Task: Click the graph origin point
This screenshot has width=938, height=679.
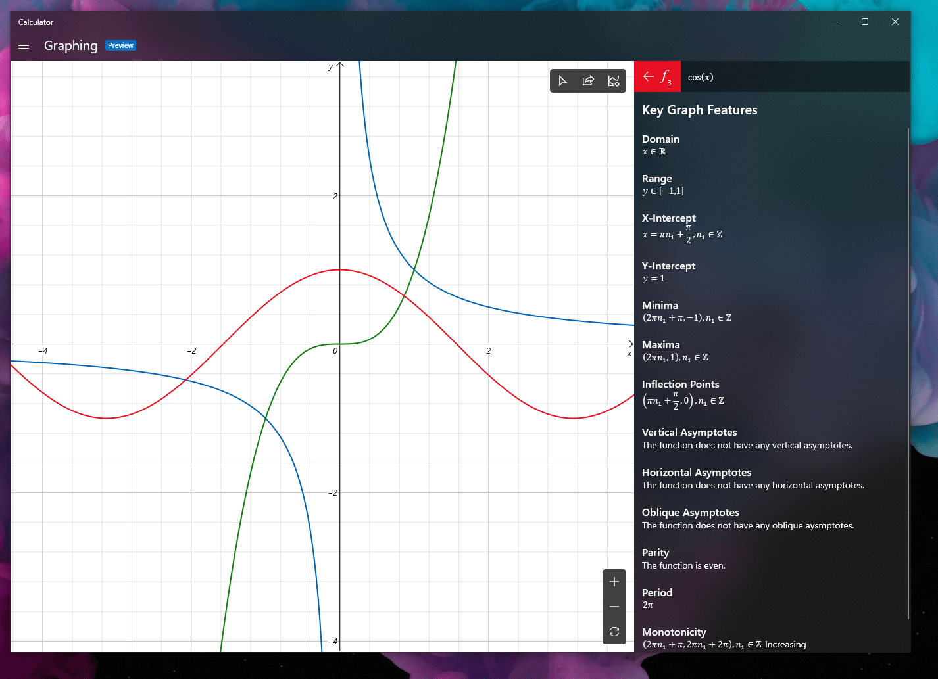Action: click(340, 344)
